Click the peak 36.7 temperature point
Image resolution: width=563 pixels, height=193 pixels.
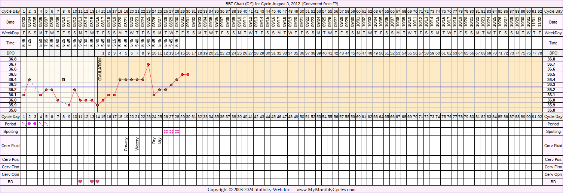pos(149,64)
